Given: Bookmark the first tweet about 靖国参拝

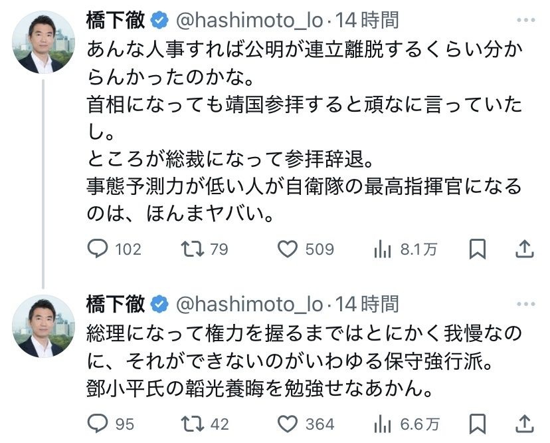Looking at the screenshot, I should tap(477, 249).
